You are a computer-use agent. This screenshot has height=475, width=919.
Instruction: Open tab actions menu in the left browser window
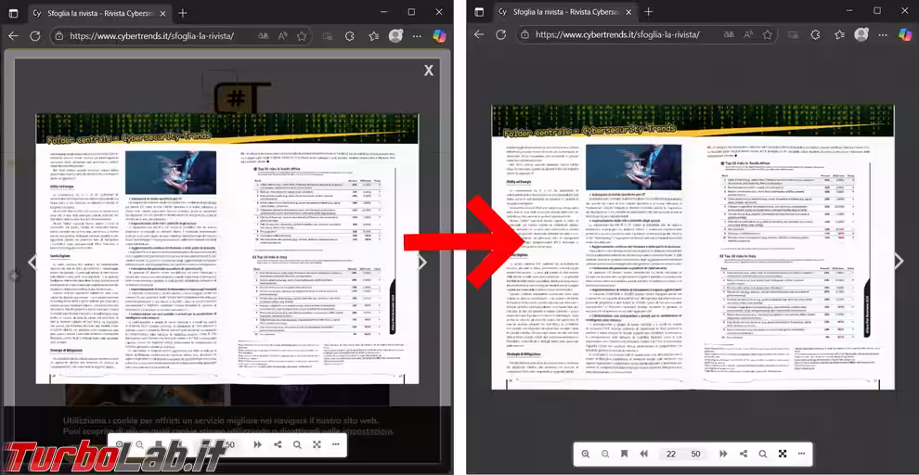tap(13, 13)
